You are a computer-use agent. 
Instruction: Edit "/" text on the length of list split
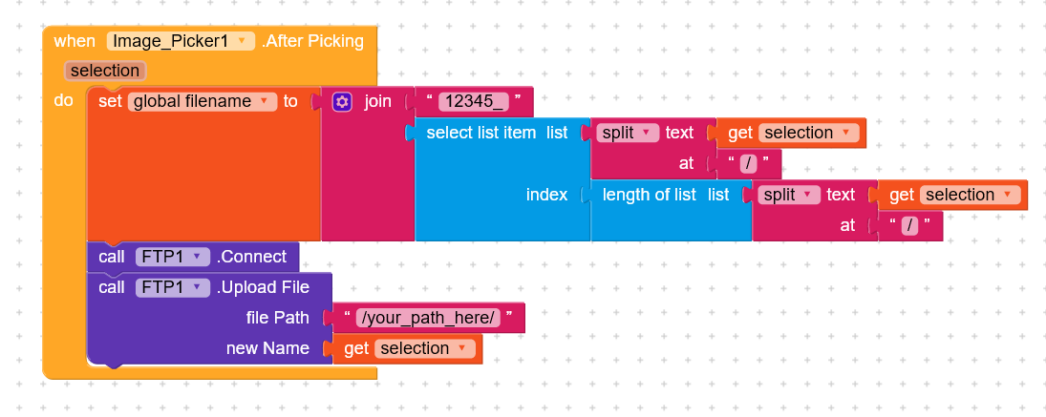[909, 226]
